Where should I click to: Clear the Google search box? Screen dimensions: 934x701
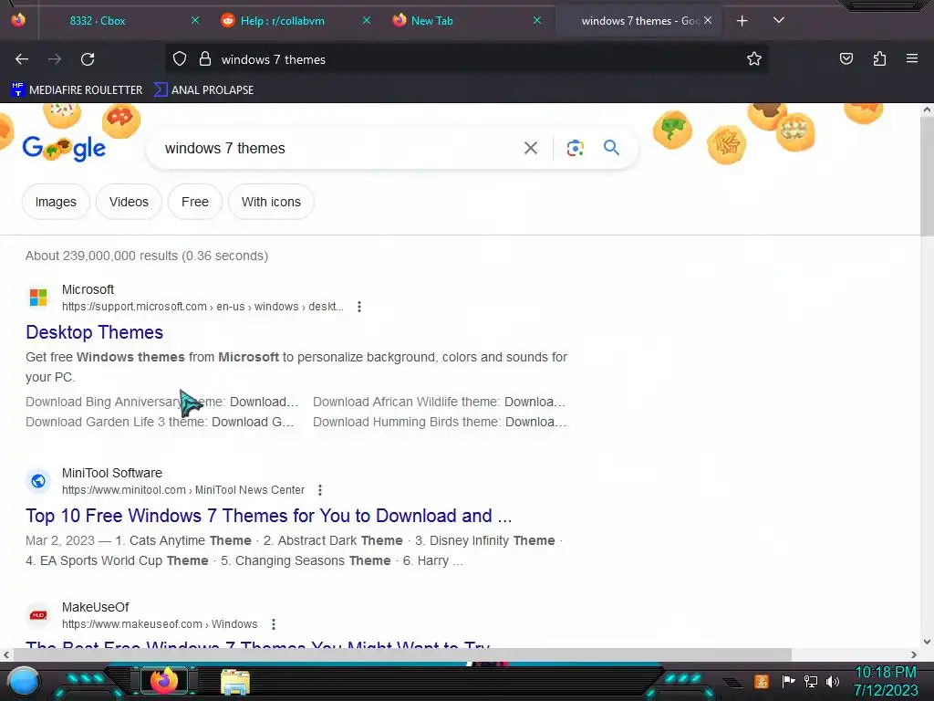click(530, 148)
